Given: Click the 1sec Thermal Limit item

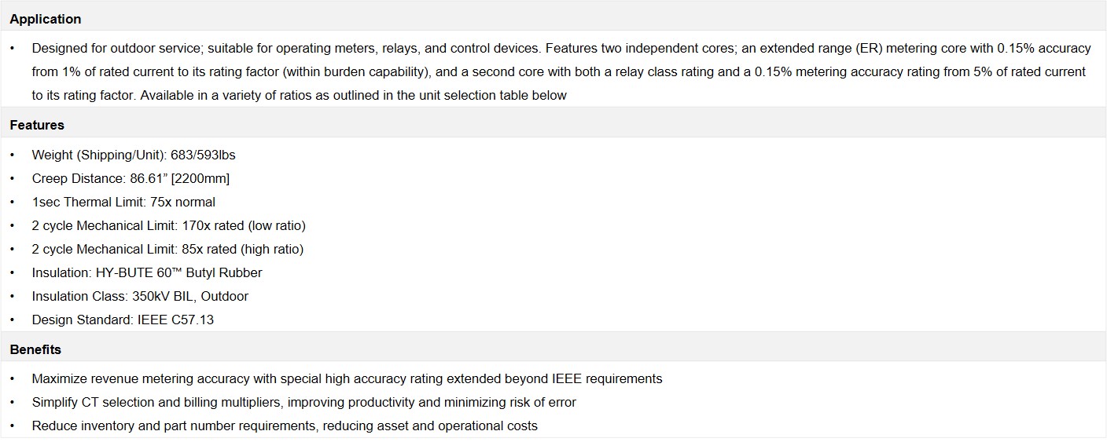Looking at the screenshot, I should (x=123, y=202).
